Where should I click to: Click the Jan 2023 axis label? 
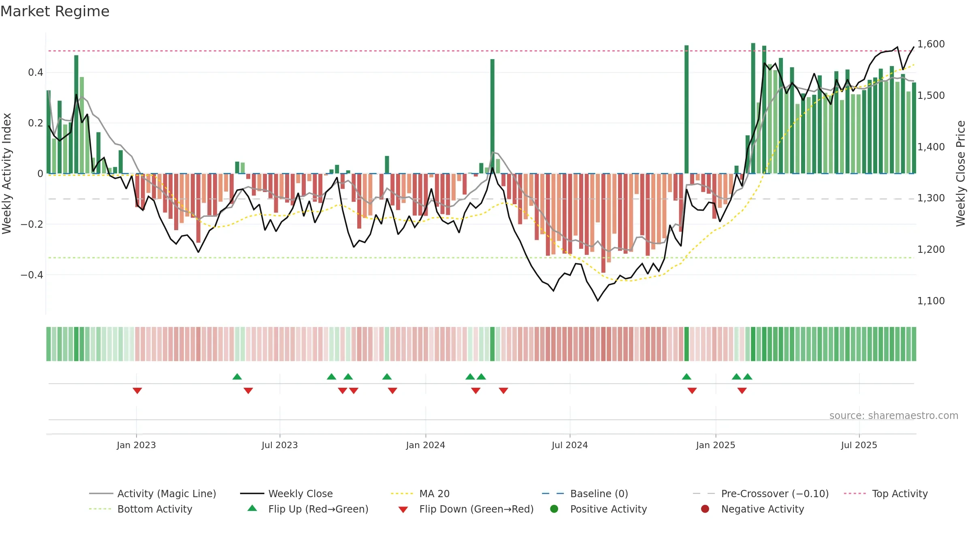pos(136,445)
